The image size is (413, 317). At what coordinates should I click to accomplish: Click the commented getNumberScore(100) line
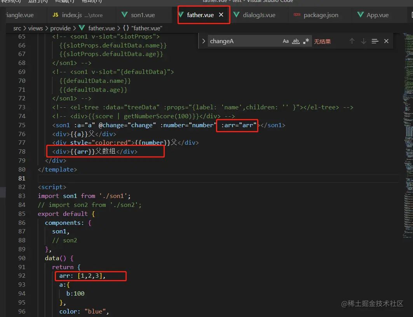click(143, 116)
